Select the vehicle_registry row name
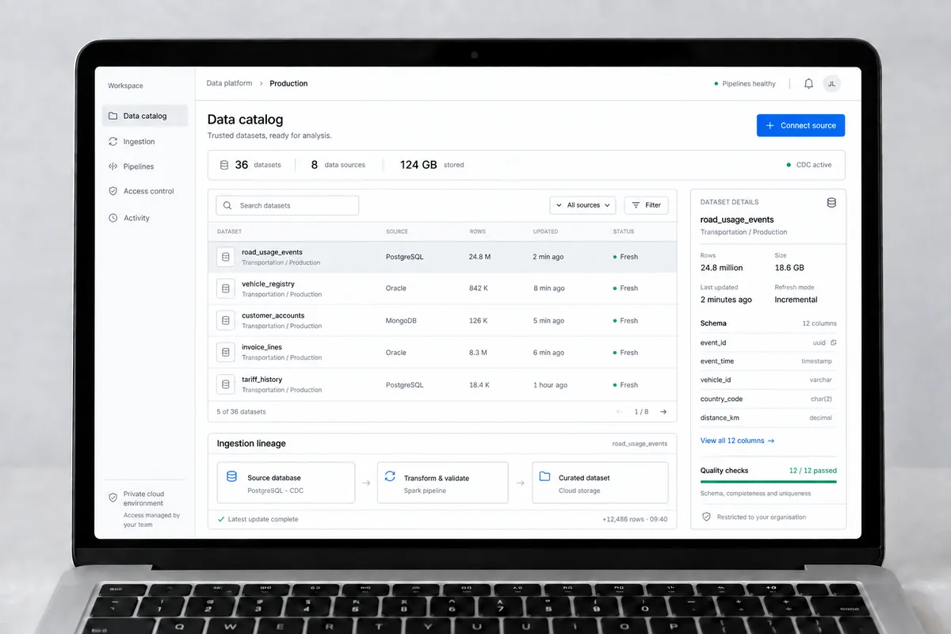Screen dimensions: 951x634 [x=268, y=284]
